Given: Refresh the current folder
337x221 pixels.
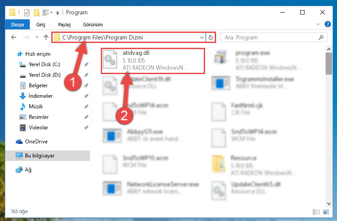Looking at the screenshot, I should point(211,38).
